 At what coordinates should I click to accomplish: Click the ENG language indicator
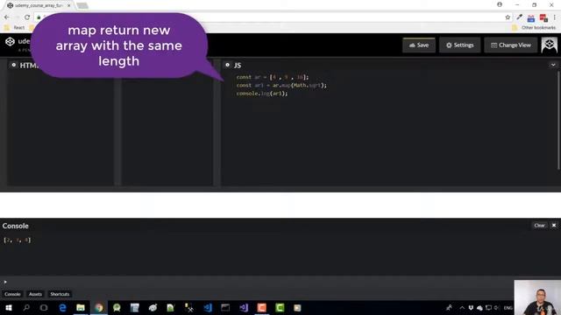[508, 308]
